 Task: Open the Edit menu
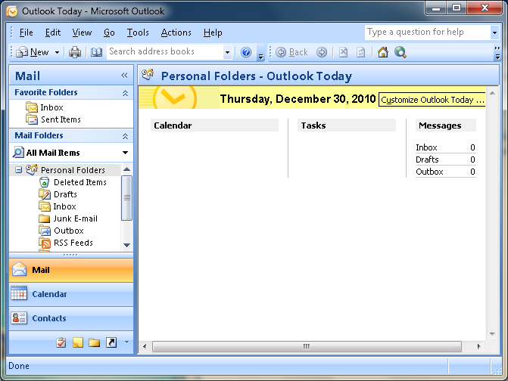point(53,33)
